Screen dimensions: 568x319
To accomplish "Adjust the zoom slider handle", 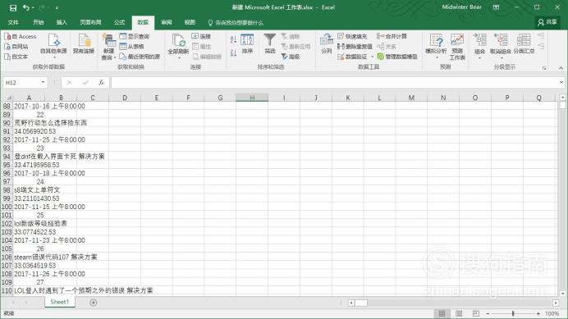I will tap(513, 313).
